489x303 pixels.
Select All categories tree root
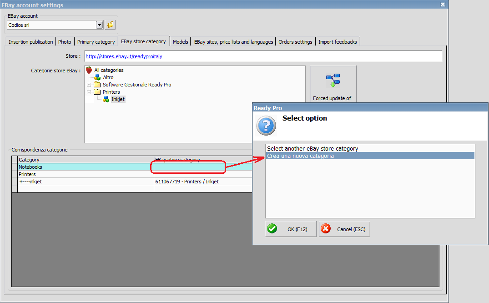coord(109,70)
